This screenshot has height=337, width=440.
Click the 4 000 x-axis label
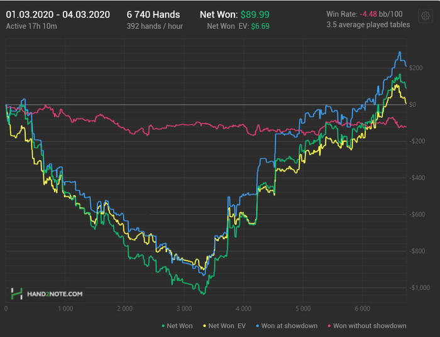(x=244, y=309)
